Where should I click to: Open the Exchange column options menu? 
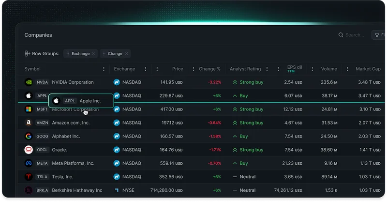pyautogui.click(x=146, y=69)
